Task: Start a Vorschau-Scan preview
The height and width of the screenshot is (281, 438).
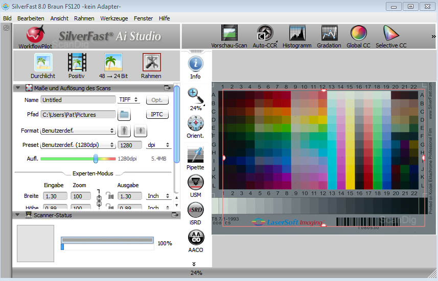Action: [x=229, y=37]
